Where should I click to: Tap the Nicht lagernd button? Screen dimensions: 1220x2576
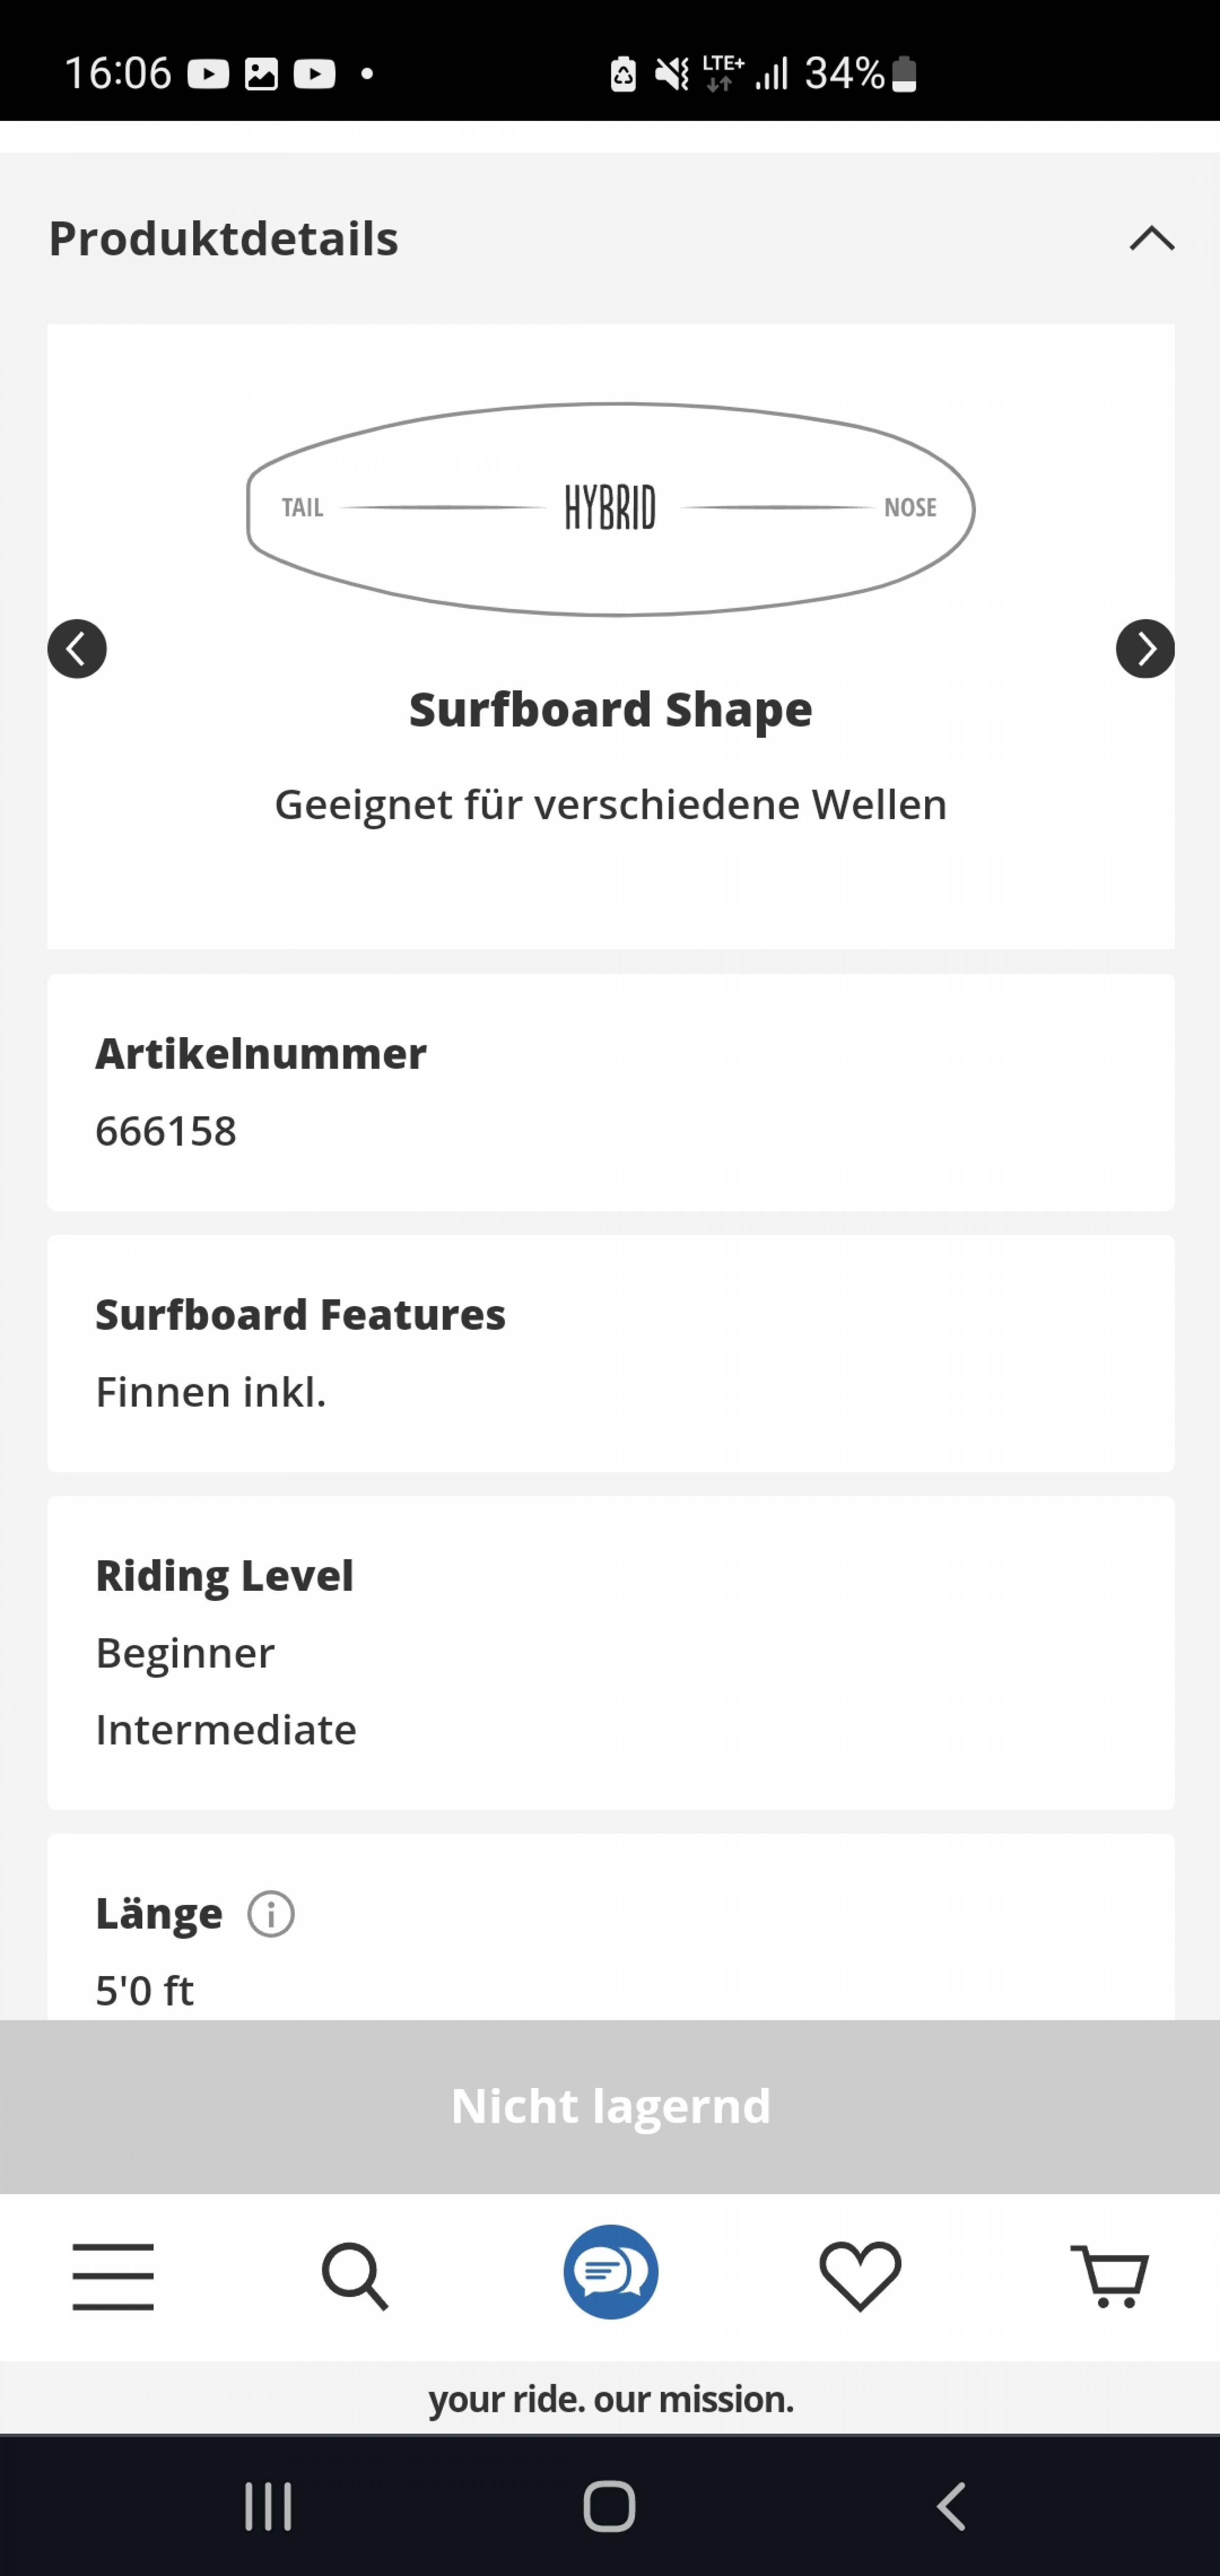pyautogui.click(x=610, y=2105)
